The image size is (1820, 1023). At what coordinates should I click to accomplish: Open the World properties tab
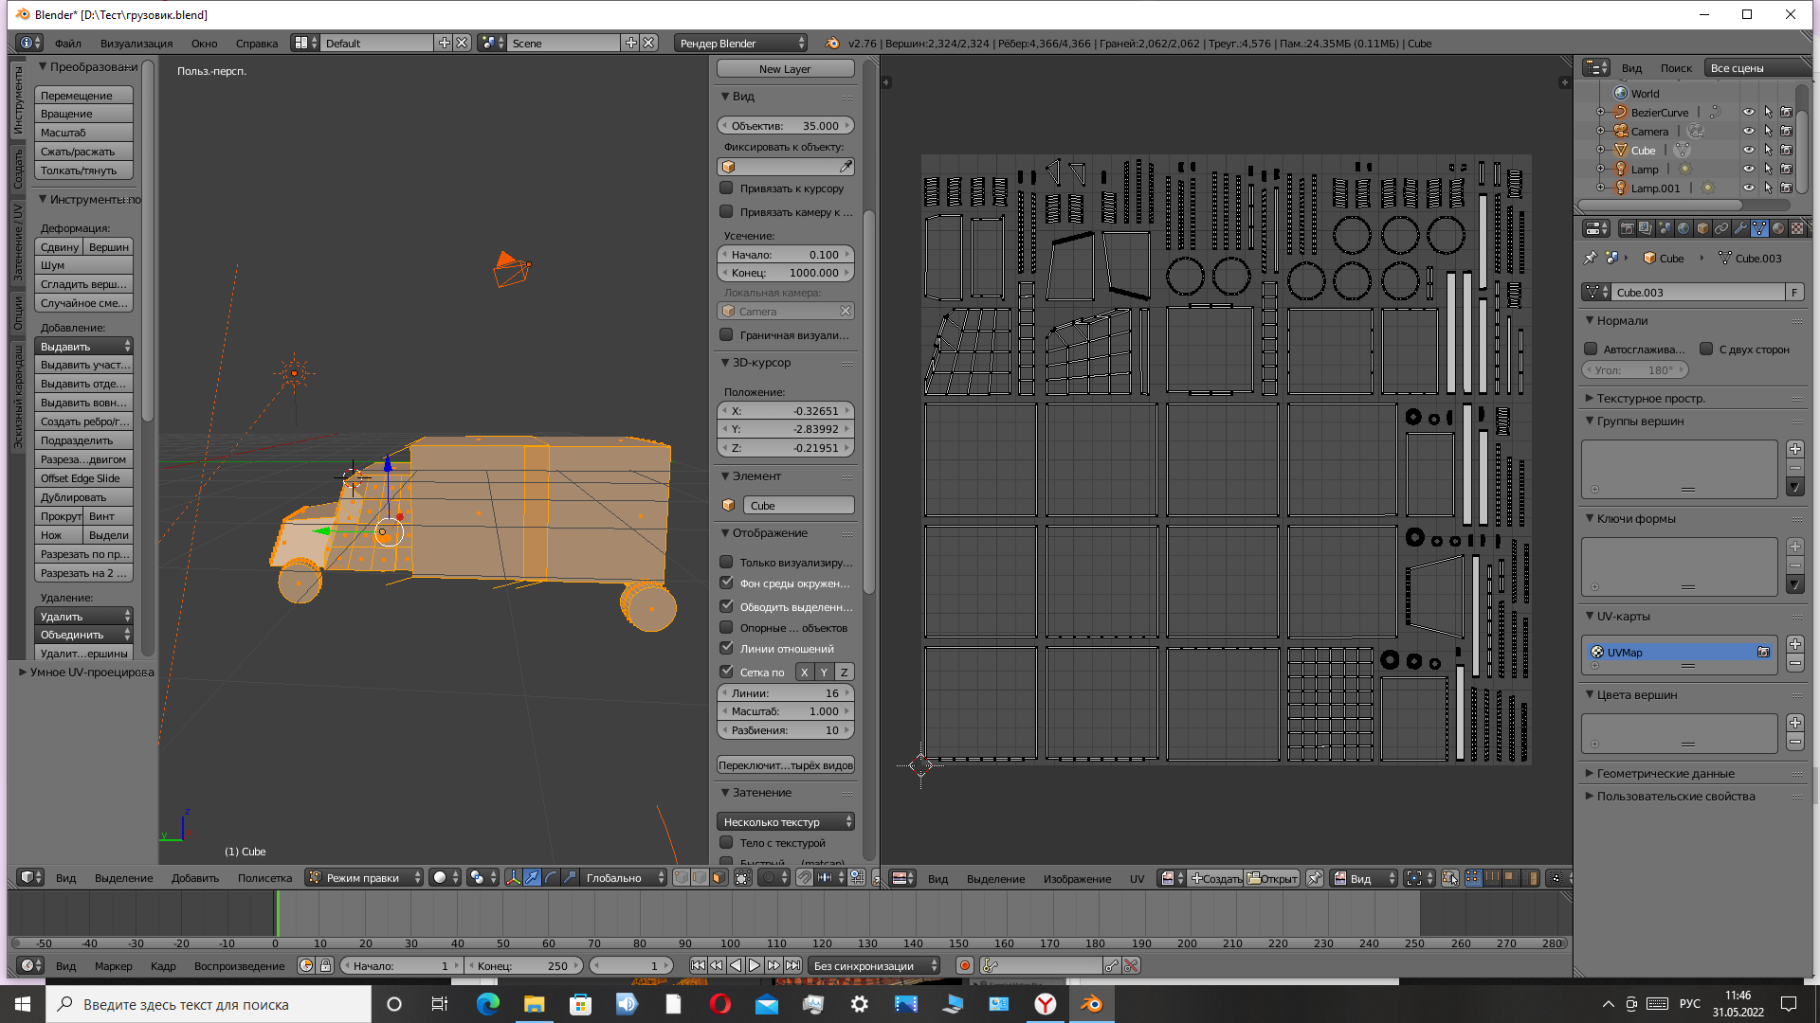pos(1683,228)
